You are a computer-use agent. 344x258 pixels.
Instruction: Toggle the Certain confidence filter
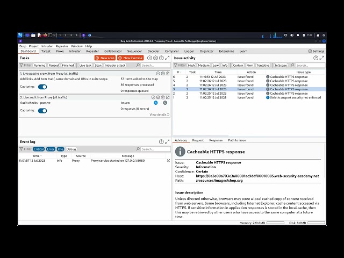coord(238,66)
